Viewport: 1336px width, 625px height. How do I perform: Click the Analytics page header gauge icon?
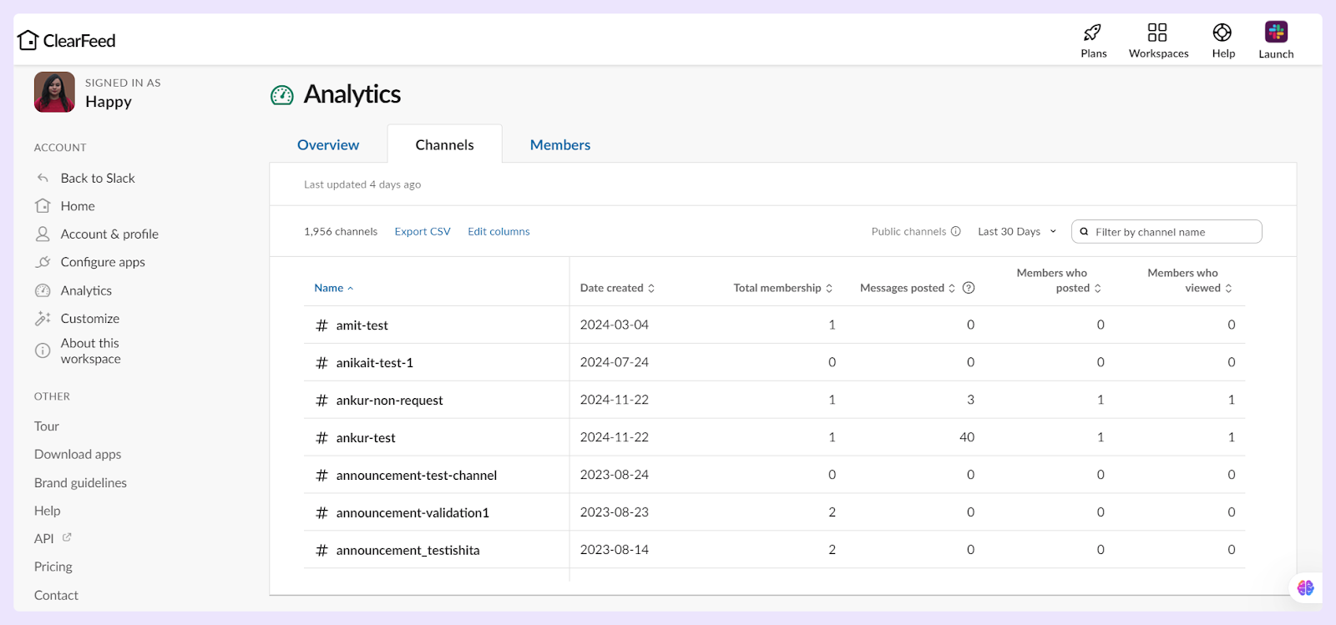[x=282, y=95]
